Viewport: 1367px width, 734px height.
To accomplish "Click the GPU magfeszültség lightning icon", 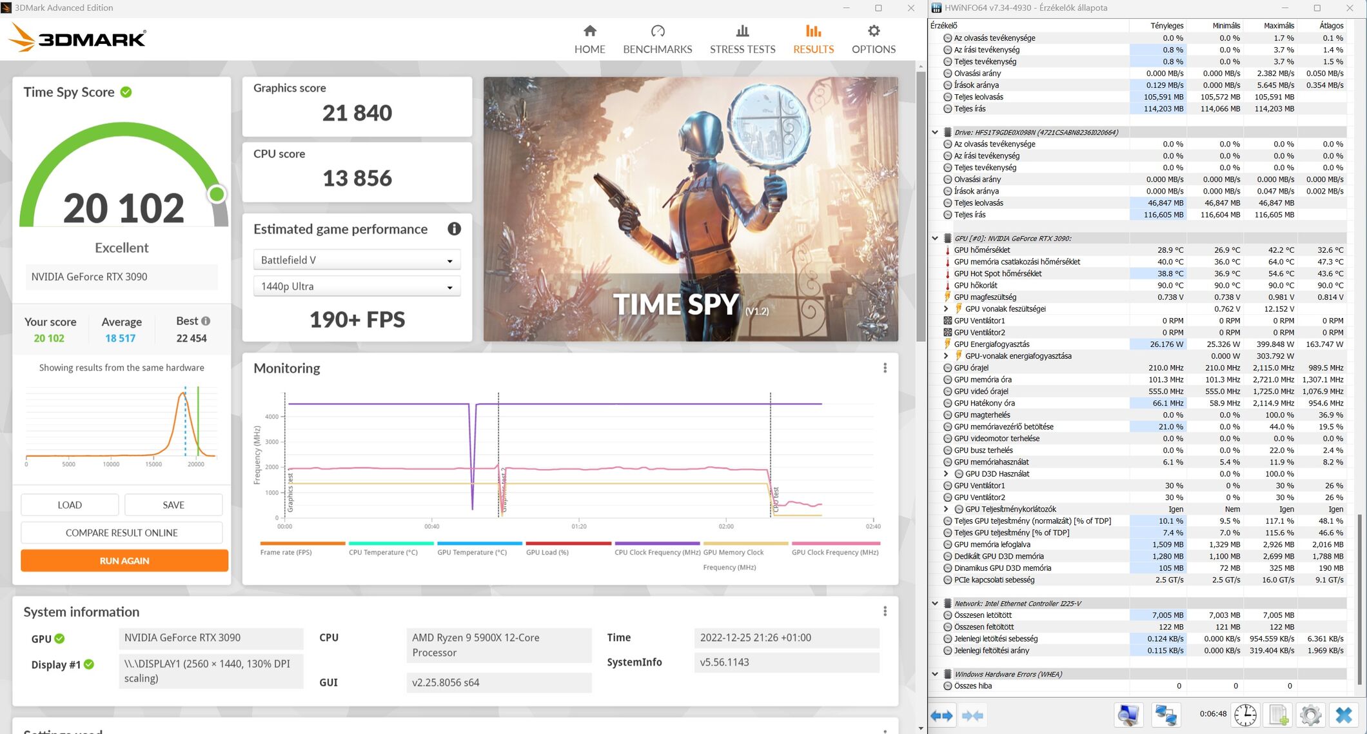I will (948, 297).
